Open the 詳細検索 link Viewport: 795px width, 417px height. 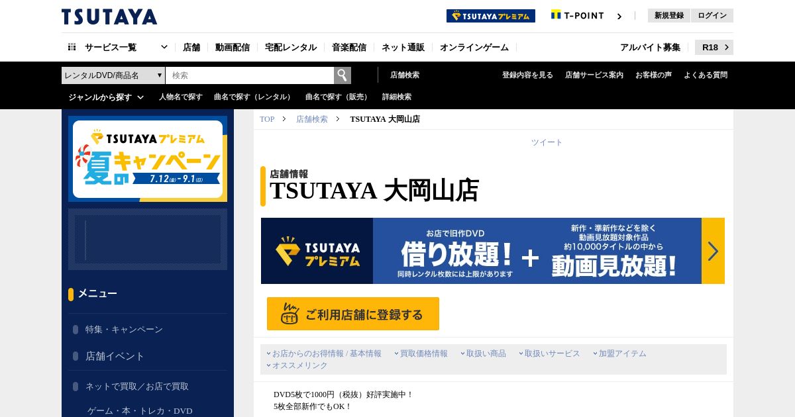pos(397,97)
